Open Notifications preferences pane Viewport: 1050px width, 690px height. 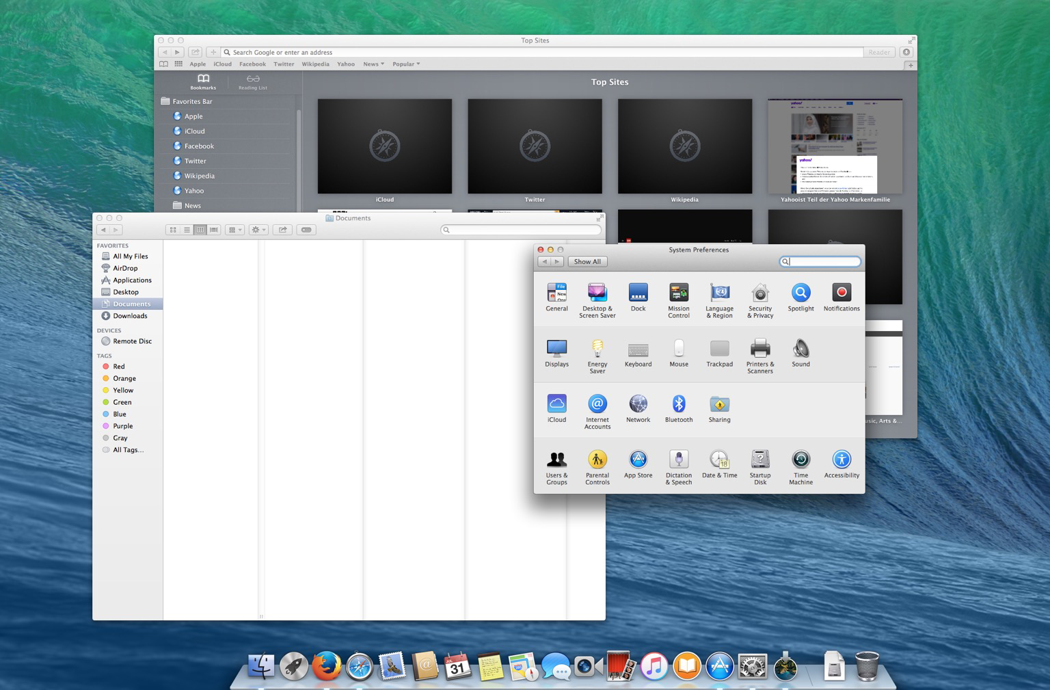coord(842,297)
